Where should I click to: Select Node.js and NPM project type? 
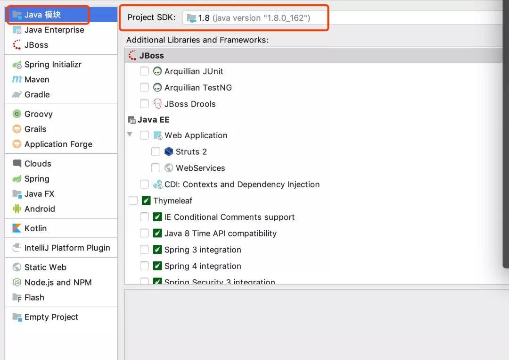coord(61,282)
